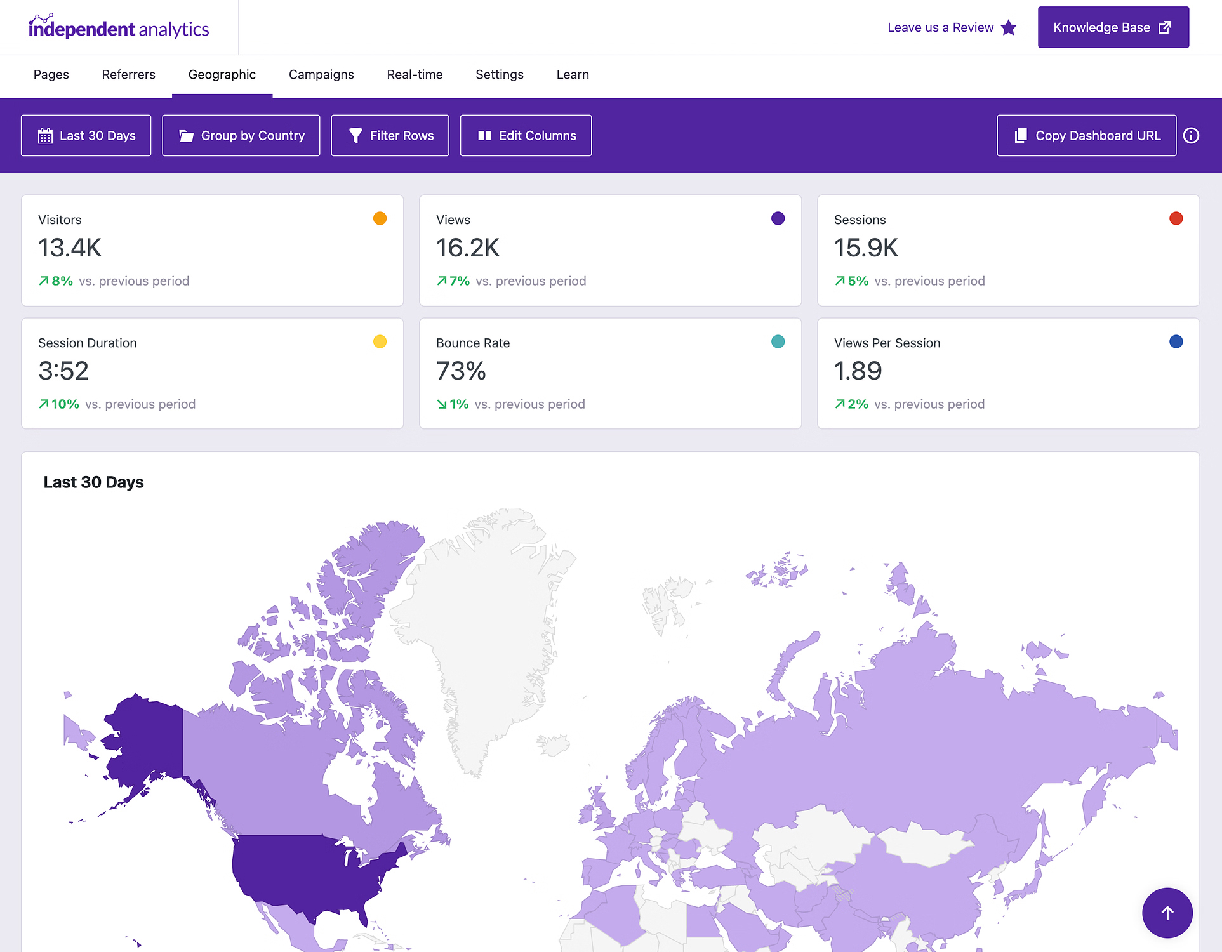Click the scroll-to-top arrow button
The height and width of the screenshot is (952, 1222).
coord(1167,913)
